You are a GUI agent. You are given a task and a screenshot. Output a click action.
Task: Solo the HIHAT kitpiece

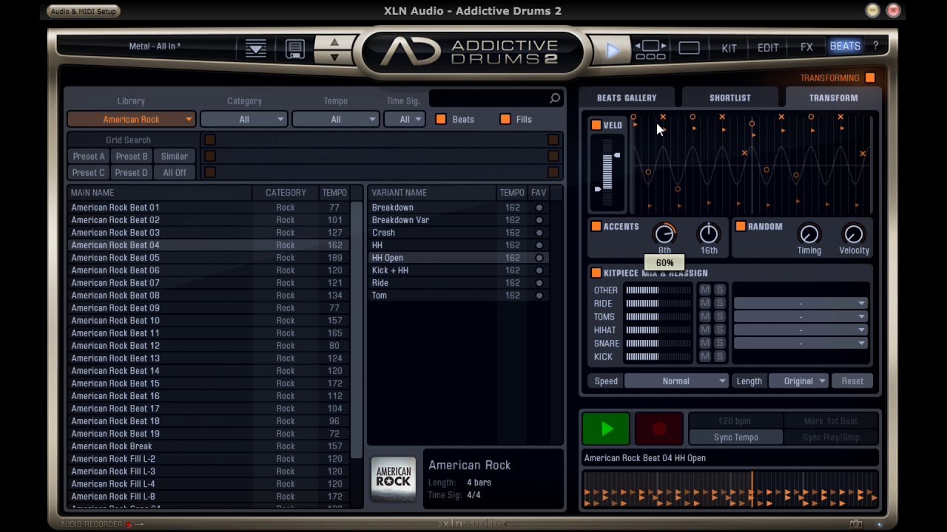719,330
